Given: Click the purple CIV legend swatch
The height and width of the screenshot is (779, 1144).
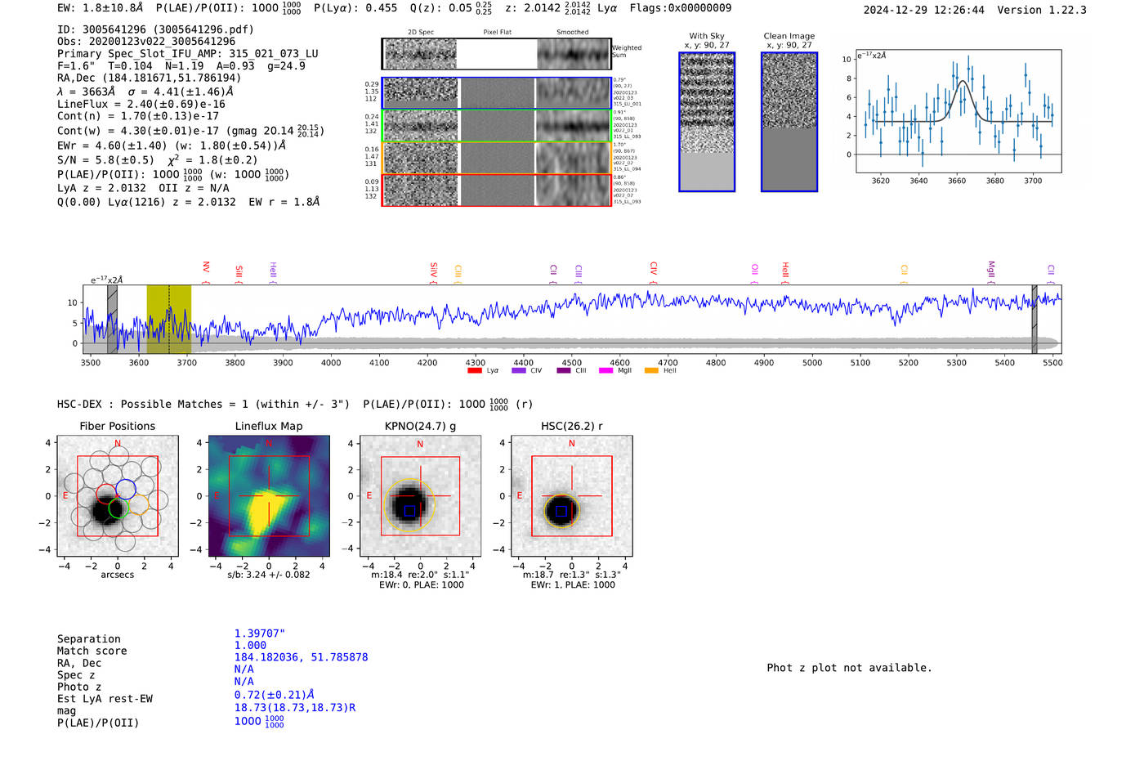Looking at the screenshot, I should click(x=518, y=370).
